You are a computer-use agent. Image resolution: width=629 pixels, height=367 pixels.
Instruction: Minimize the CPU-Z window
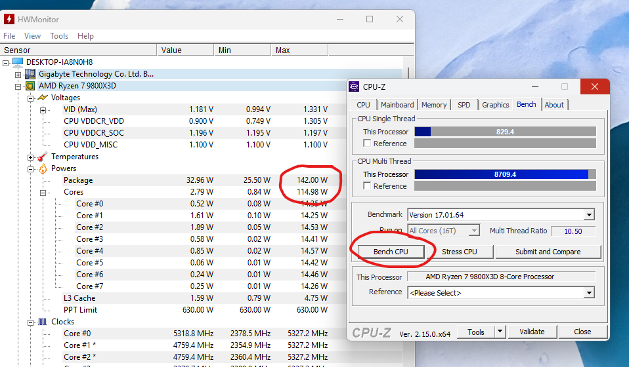(x=534, y=87)
